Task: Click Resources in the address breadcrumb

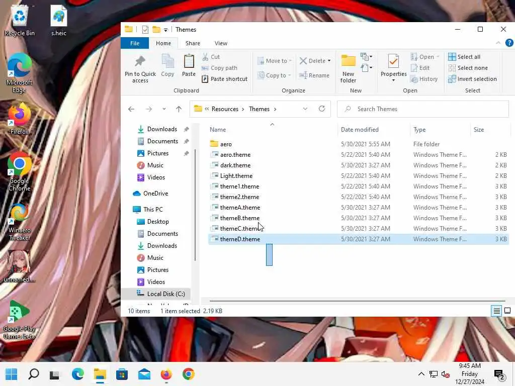Action: click(x=225, y=109)
